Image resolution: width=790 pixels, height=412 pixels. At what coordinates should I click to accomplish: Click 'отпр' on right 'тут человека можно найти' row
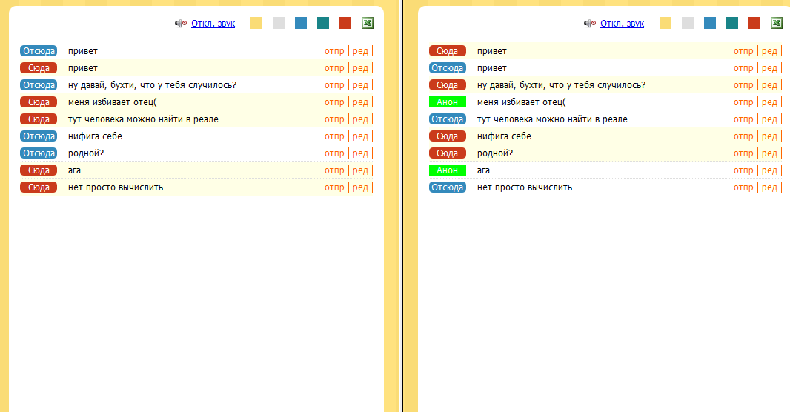(743, 119)
